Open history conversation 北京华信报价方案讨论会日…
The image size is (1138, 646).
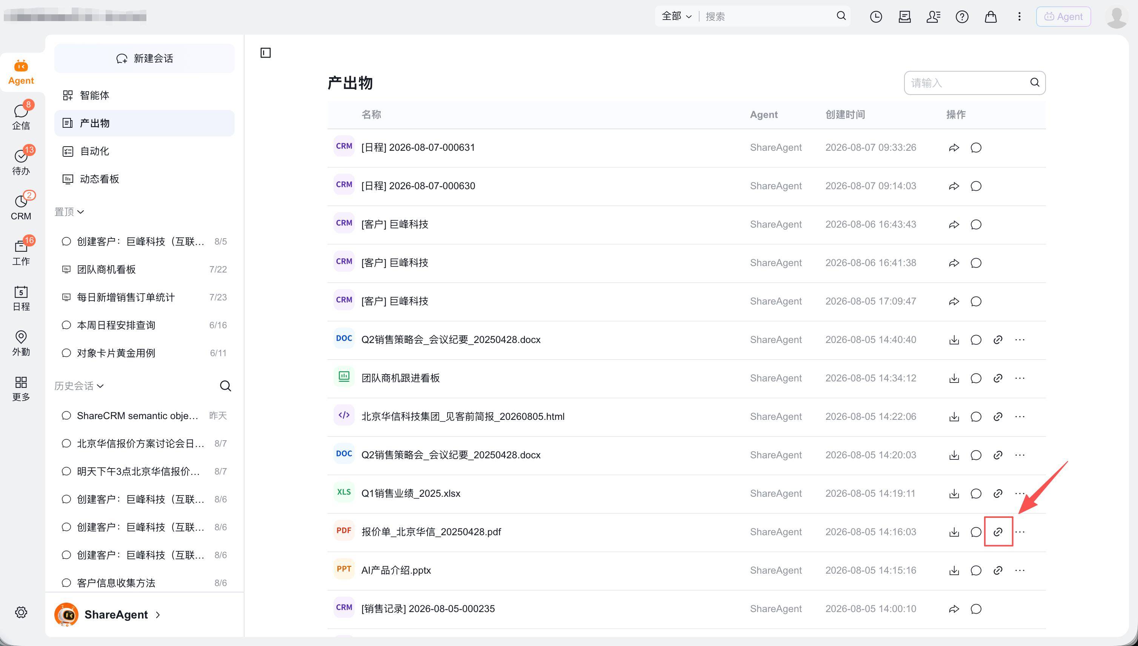[145, 444]
